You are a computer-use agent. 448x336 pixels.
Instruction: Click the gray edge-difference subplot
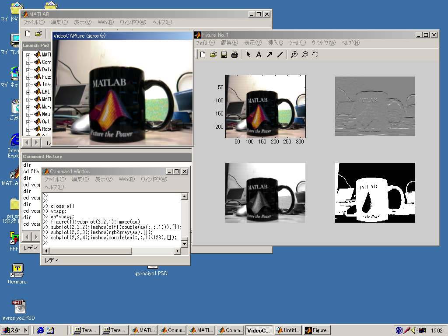coord(375,106)
